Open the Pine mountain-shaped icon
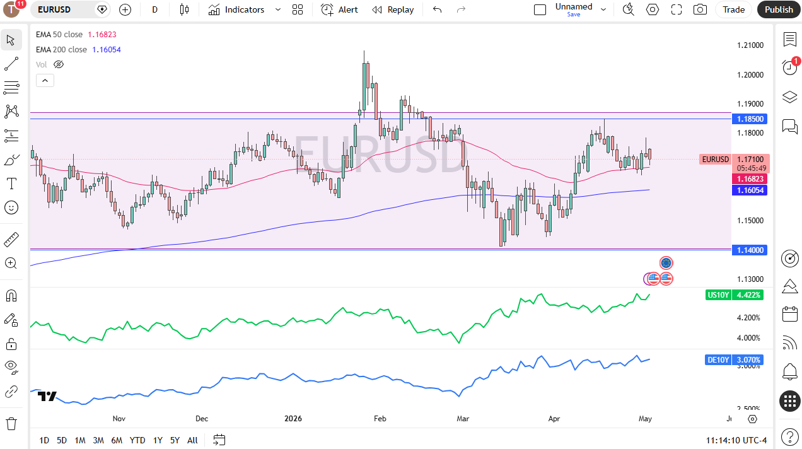 click(x=790, y=286)
